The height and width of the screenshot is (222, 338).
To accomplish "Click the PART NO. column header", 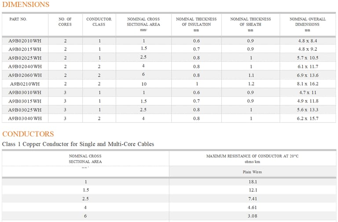I will click(x=18, y=19).
